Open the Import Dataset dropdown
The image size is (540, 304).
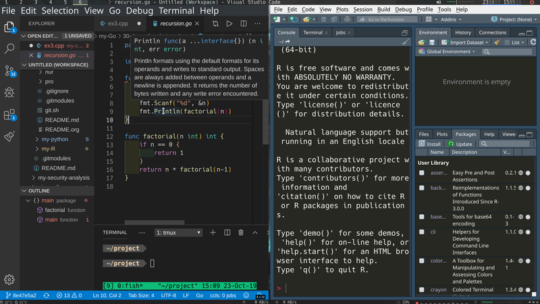(x=465, y=43)
